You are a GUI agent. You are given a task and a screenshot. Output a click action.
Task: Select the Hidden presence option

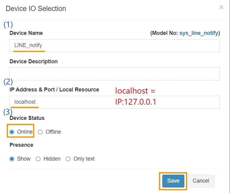[38, 159]
